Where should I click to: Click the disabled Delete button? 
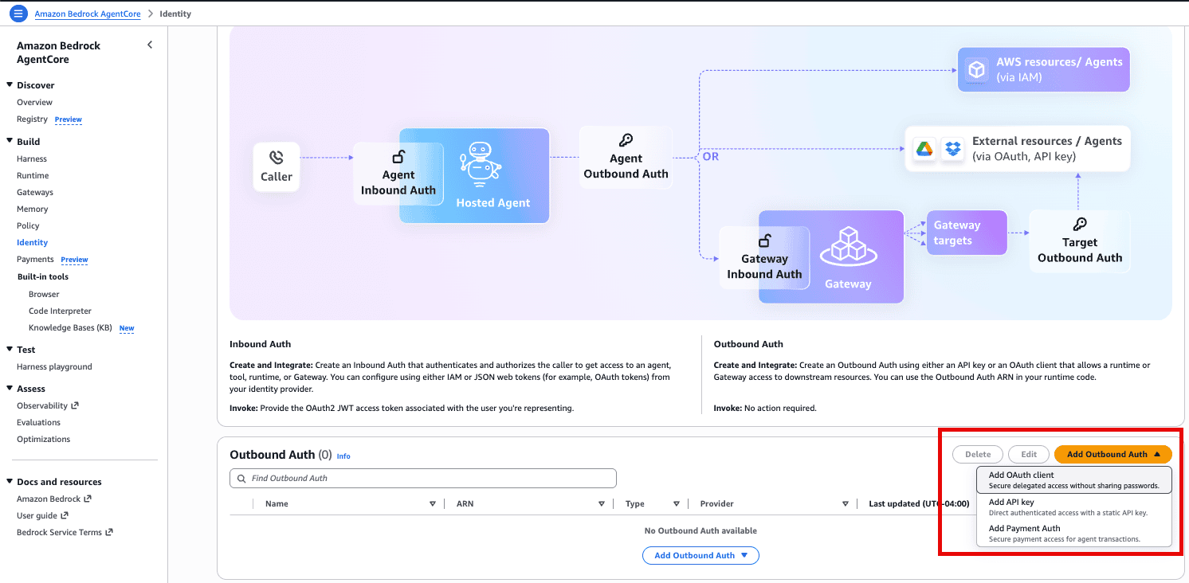[x=978, y=455]
